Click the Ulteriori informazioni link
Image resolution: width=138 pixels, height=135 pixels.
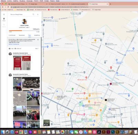tap(14, 44)
